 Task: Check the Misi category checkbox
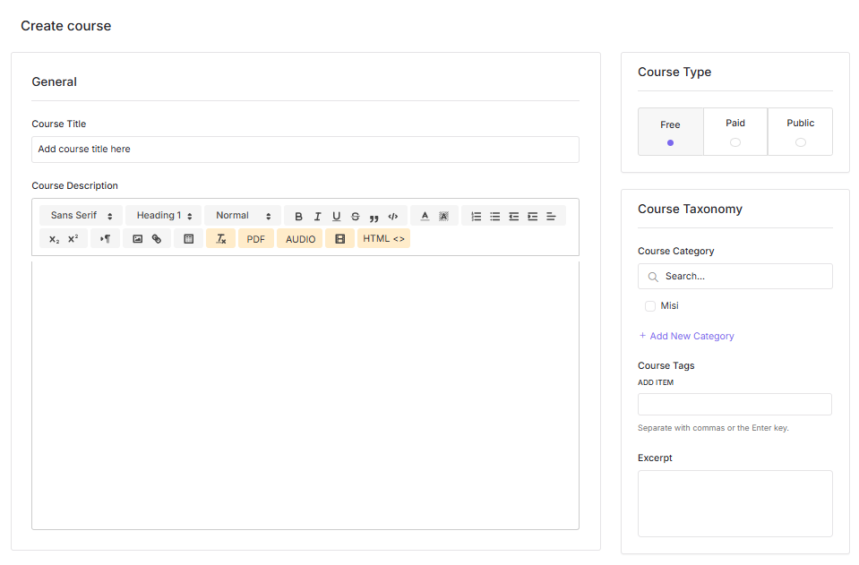coord(650,306)
